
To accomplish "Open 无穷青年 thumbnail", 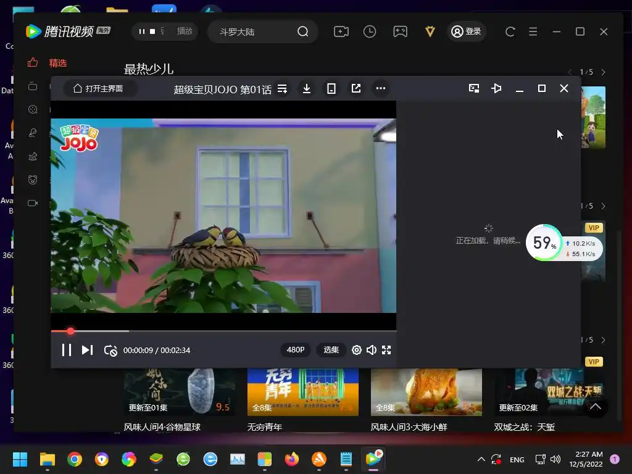I will (302, 392).
